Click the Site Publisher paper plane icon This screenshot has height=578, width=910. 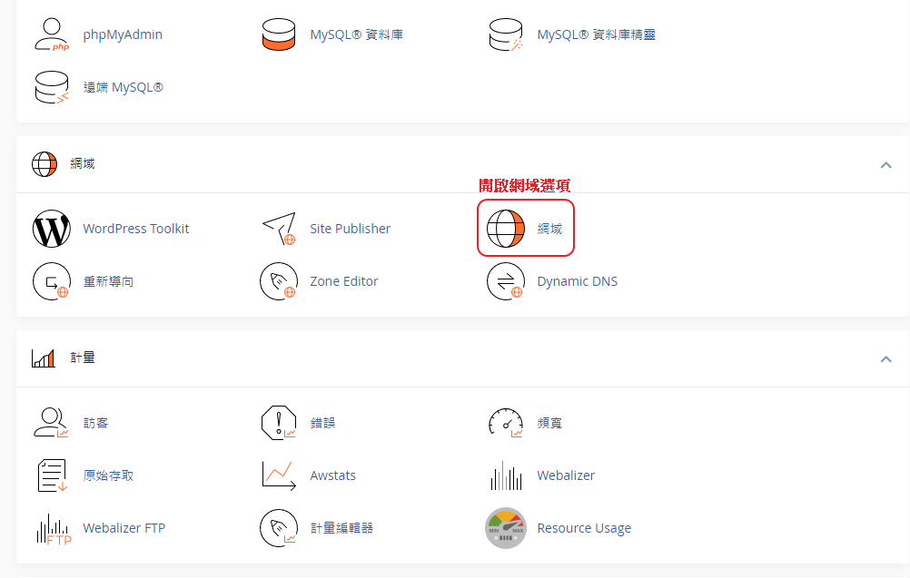[279, 229]
